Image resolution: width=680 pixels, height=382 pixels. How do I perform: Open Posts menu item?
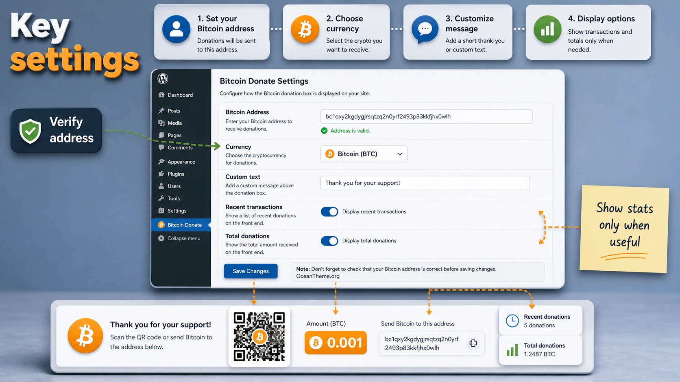pos(181,110)
